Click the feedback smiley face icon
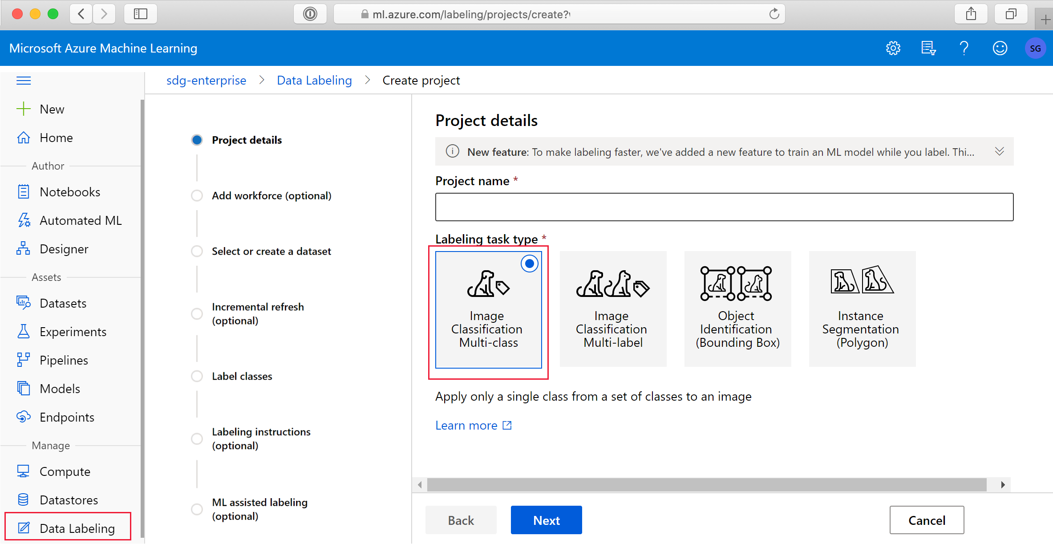The image size is (1053, 544). click(x=1000, y=48)
